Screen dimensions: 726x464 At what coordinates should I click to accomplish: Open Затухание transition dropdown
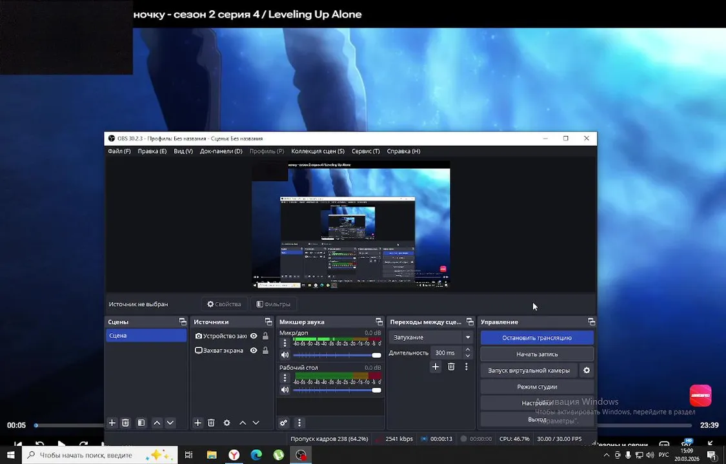tap(430, 338)
